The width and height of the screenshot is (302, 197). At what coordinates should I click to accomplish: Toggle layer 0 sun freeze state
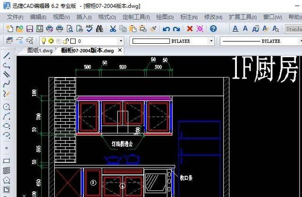(51, 40)
